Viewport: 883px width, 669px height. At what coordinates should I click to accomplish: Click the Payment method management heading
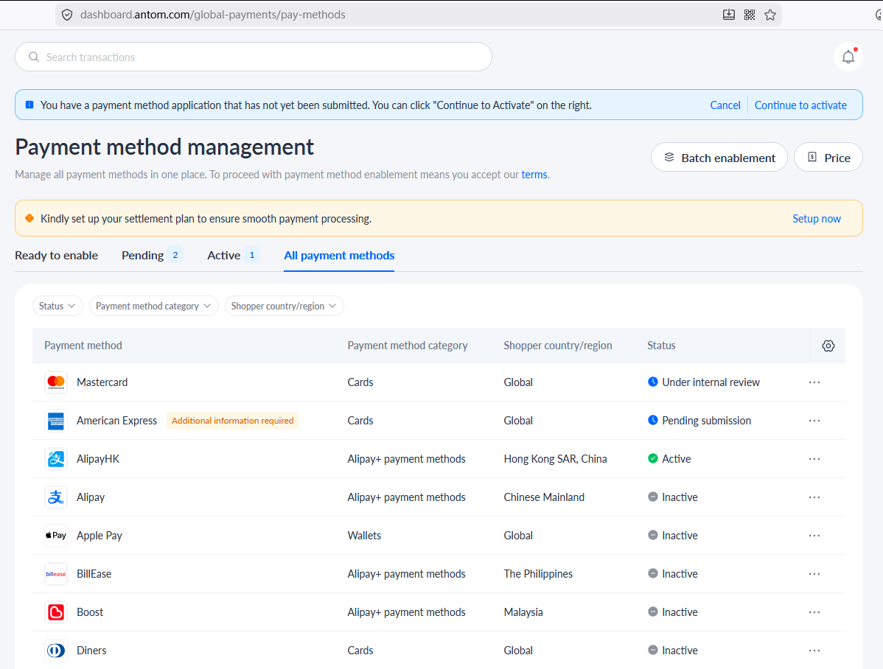pyautogui.click(x=164, y=147)
